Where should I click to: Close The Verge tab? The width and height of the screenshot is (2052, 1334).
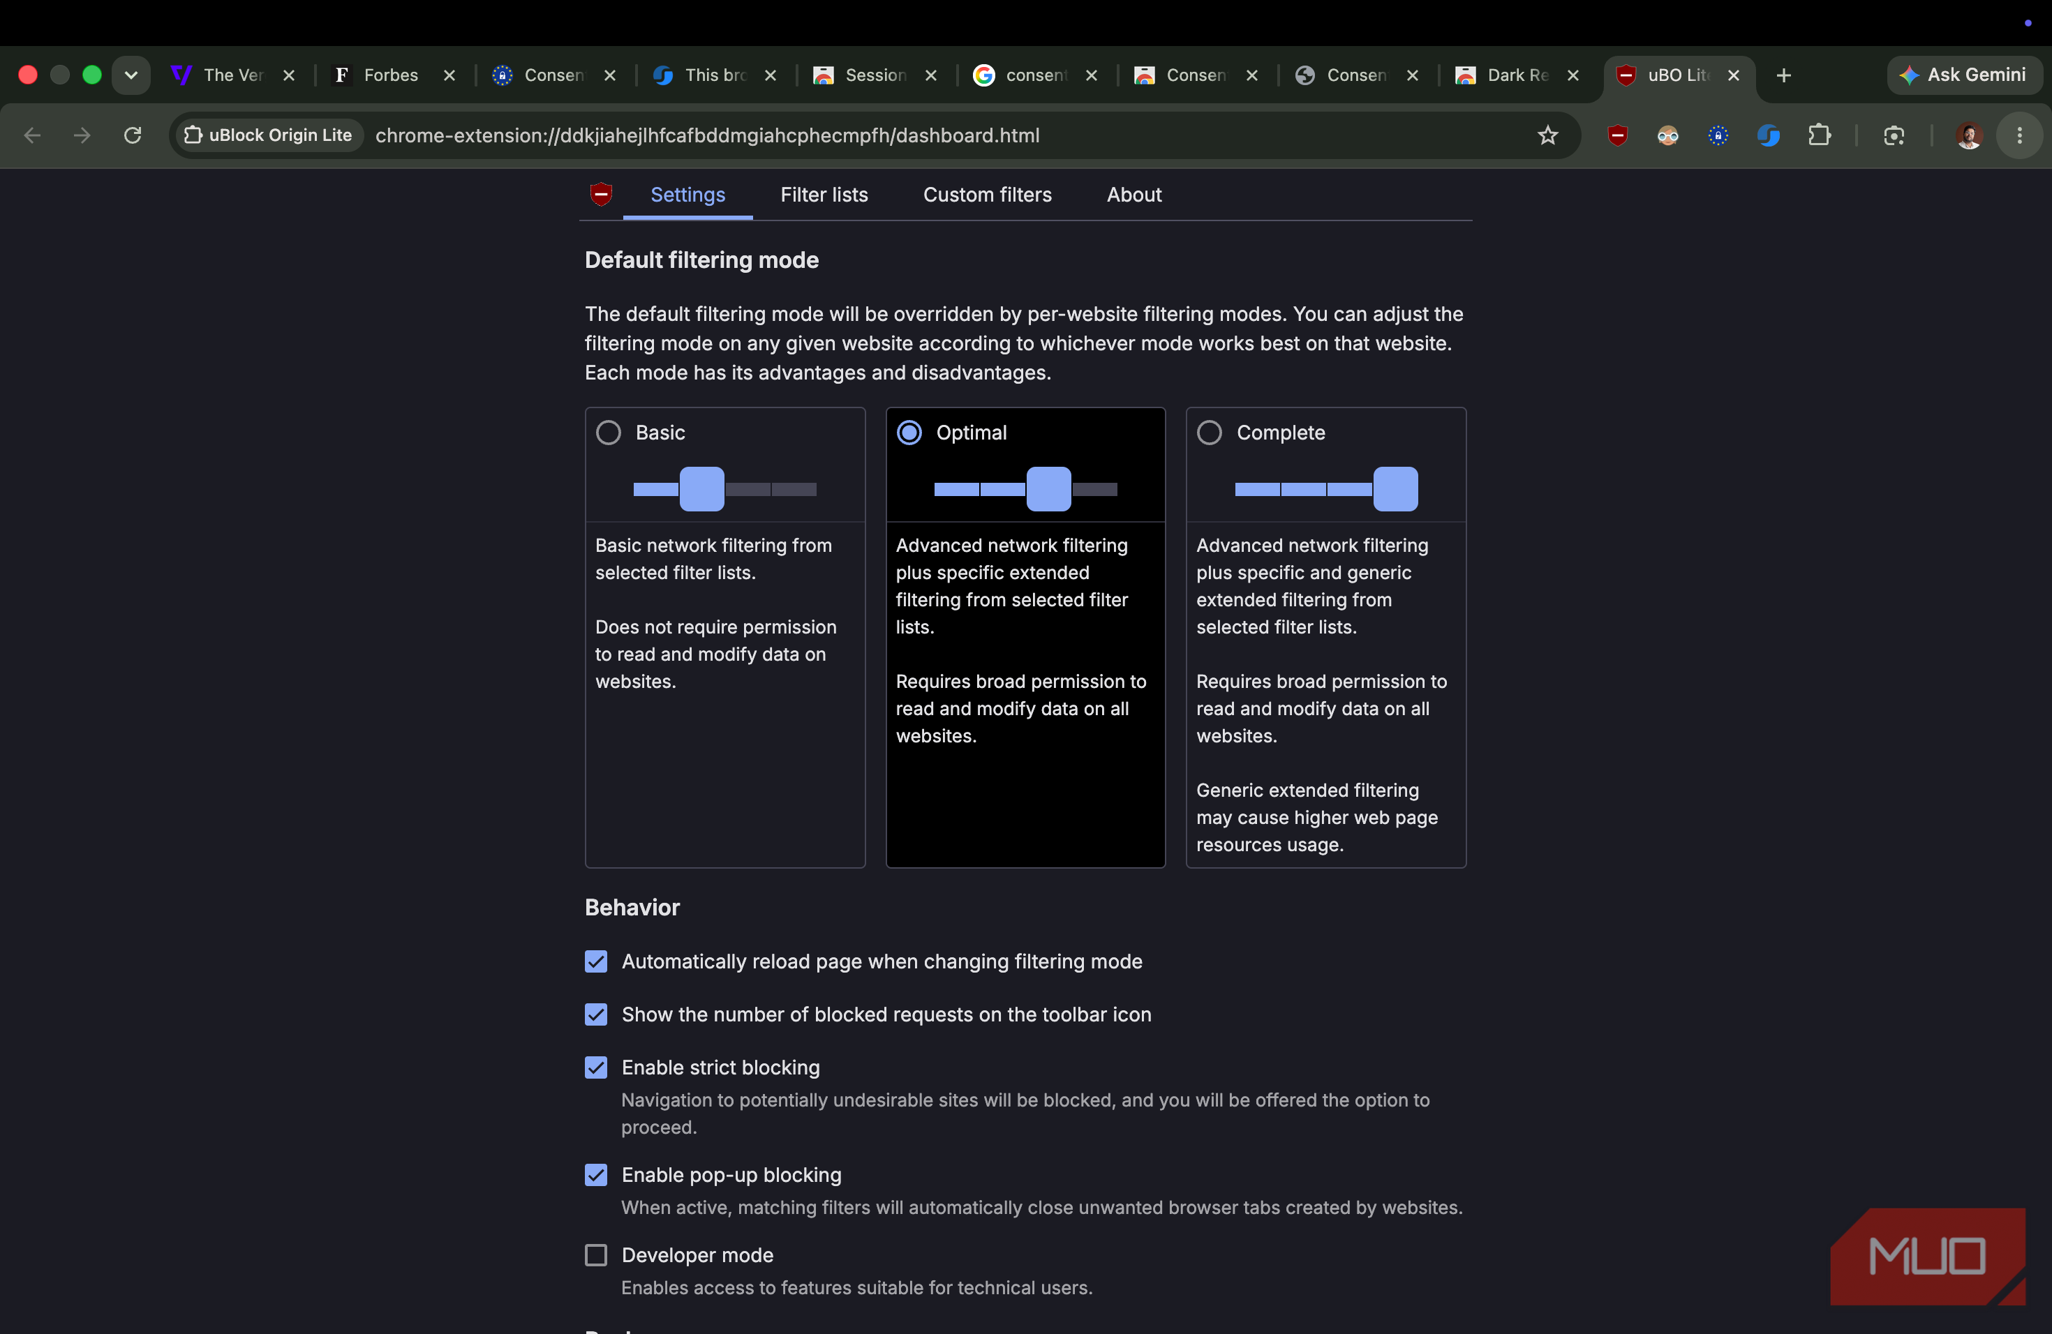pos(289,75)
